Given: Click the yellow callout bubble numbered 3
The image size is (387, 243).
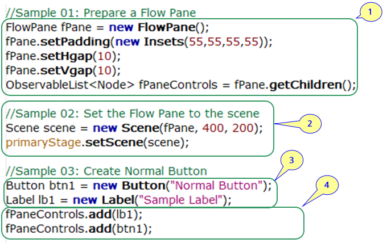Looking at the screenshot, I should [291, 161].
